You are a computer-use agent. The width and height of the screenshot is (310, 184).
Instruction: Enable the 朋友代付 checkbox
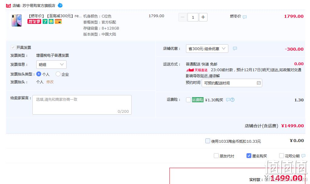click(216, 156)
